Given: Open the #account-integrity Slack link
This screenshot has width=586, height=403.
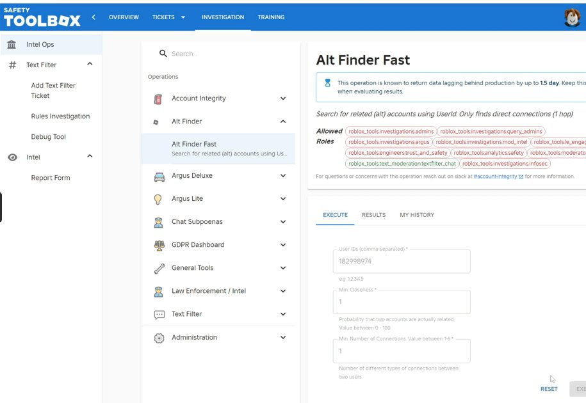Looking at the screenshot, I should click(495, 177).
